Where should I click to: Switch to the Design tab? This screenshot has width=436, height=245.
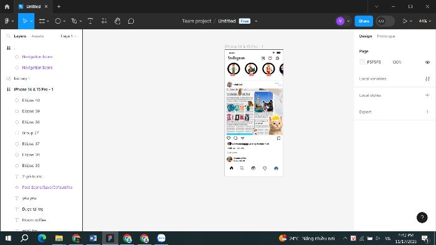pos(366,36)
